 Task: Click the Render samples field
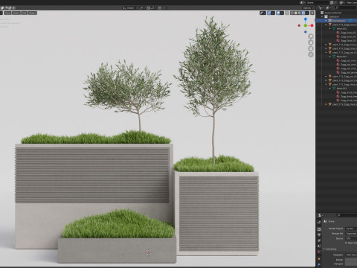[x=351, y=260]
